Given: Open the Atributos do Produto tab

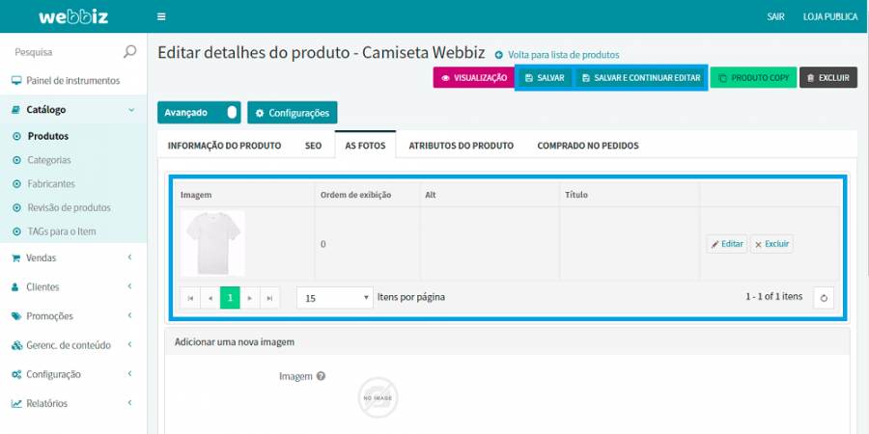Looking at the screenshot, I should tap(461, 146).
